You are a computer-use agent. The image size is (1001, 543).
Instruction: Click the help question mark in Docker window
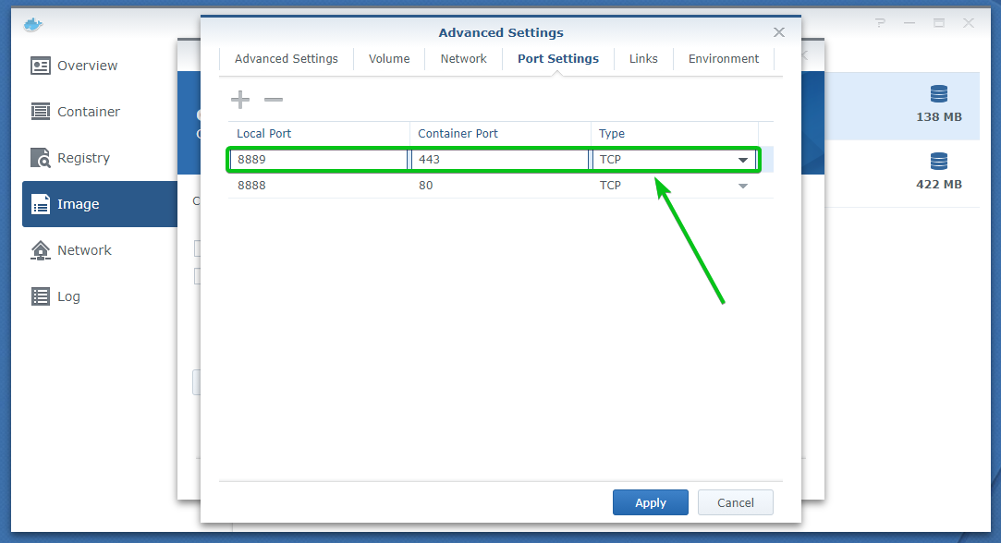880,23
